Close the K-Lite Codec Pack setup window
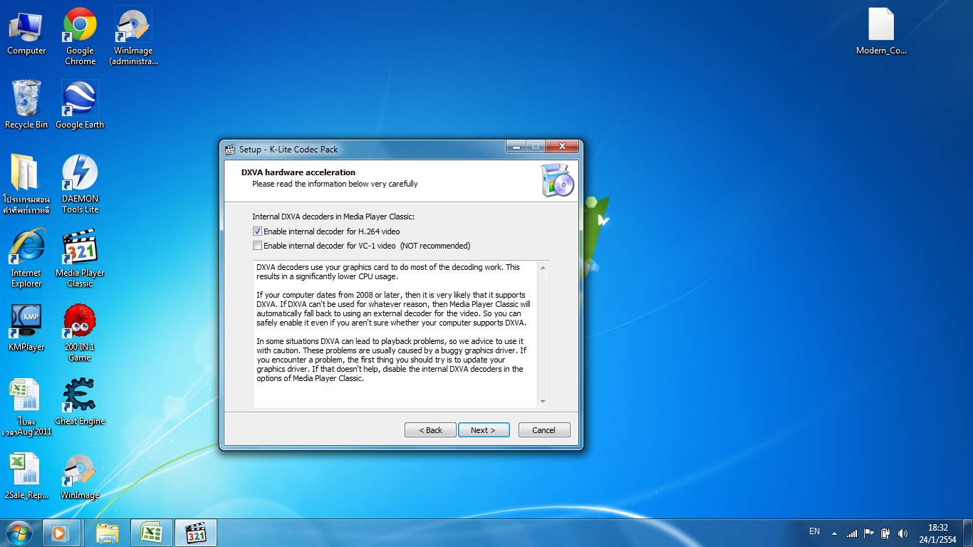This screenshot has height=547, width=973. (562, 147)
